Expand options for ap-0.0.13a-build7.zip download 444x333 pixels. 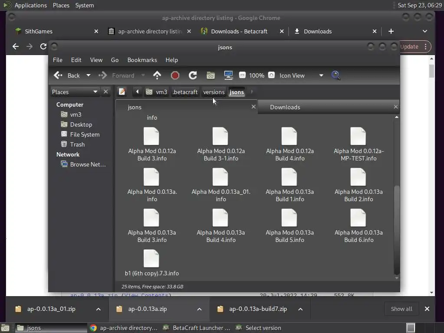(x=300, y=309)
